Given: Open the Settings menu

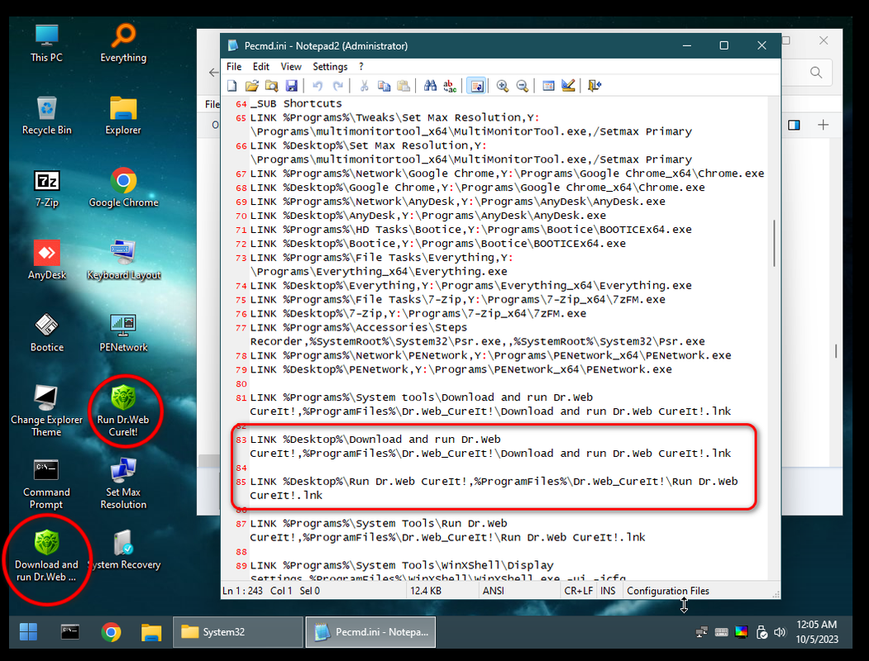Looking at the screenshot, I should pos(330,66).
